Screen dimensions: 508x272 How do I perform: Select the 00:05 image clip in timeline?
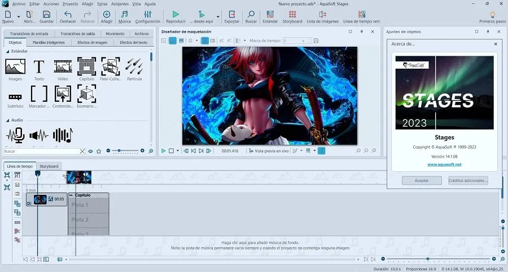(x=46, y=199)
